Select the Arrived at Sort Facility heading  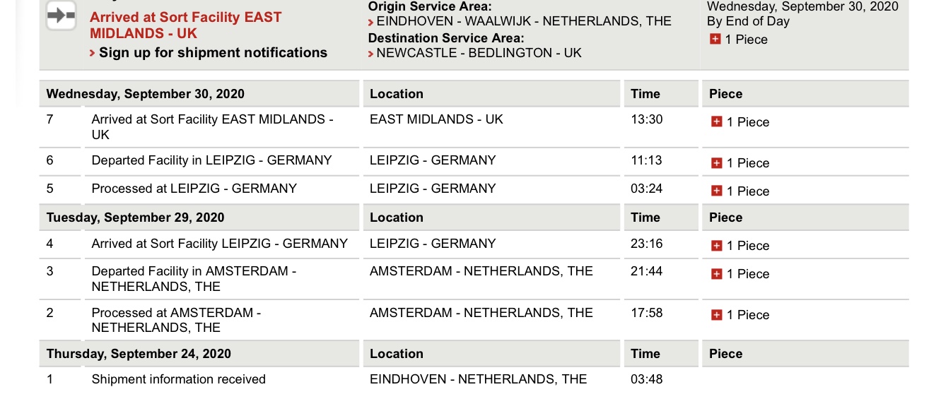pyautogui.click(x=186, y=25)
